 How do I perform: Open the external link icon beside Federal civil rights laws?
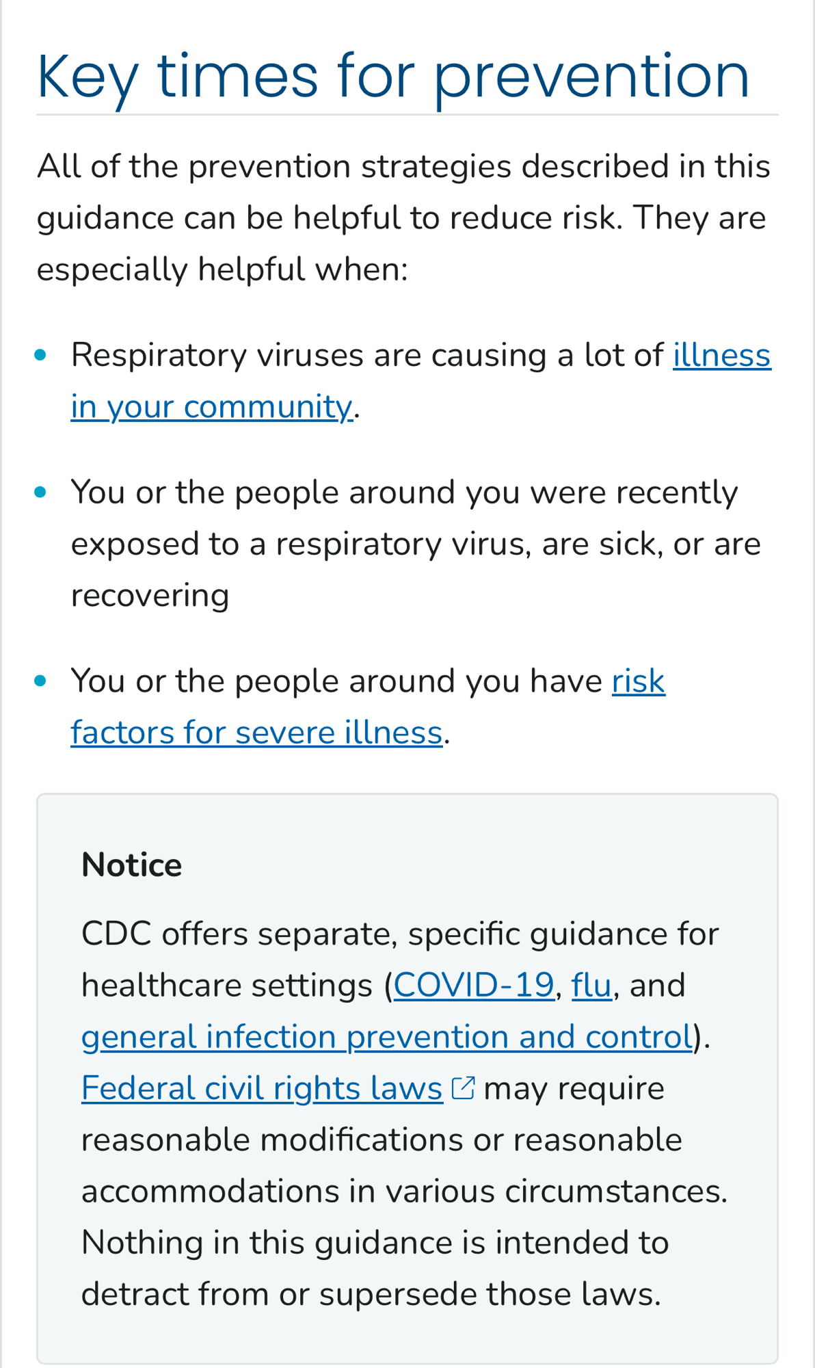[463, 1088]
